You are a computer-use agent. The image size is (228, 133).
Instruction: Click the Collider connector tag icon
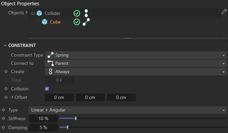(x=86, y=13)
